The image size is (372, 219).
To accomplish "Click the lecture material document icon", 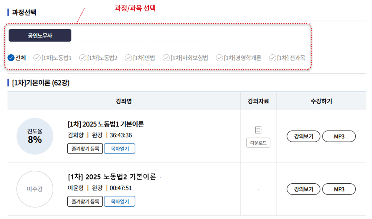I will (x=258, y=130).
